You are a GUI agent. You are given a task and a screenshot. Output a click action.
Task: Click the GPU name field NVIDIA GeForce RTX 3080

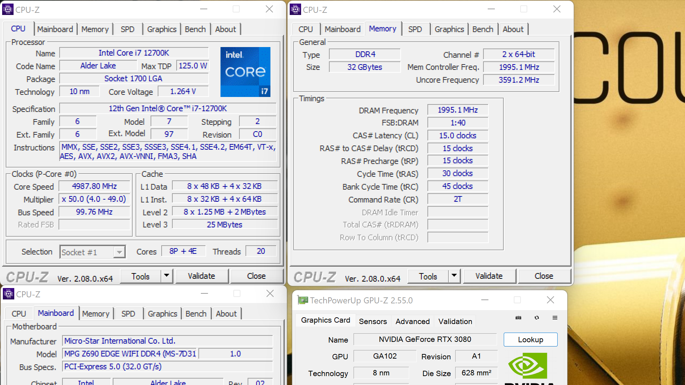coord(425,339)
